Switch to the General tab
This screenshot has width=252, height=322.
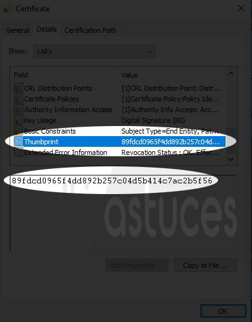pos(18,30)
